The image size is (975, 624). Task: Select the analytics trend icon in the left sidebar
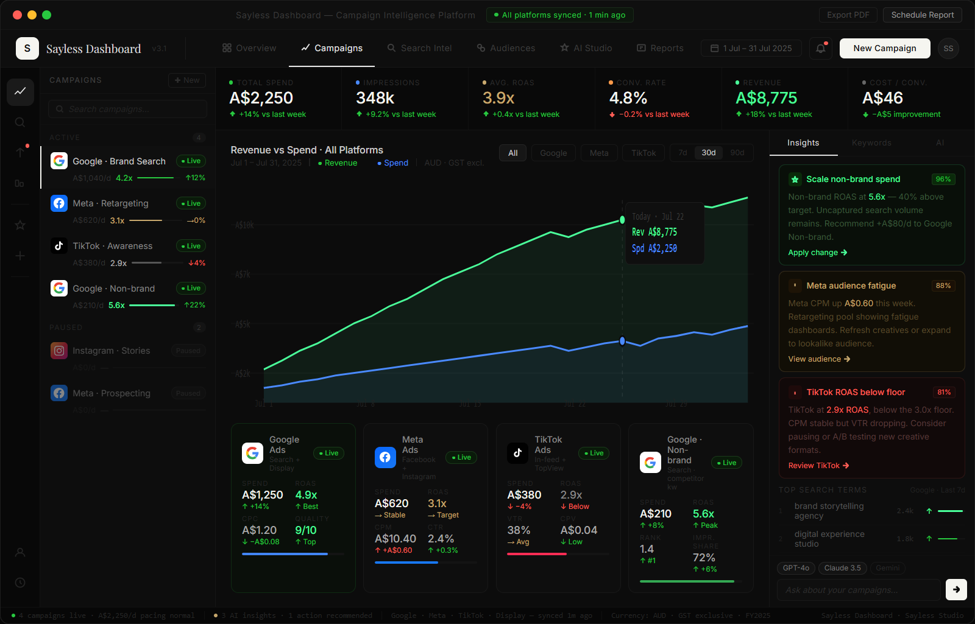point(20,93)
